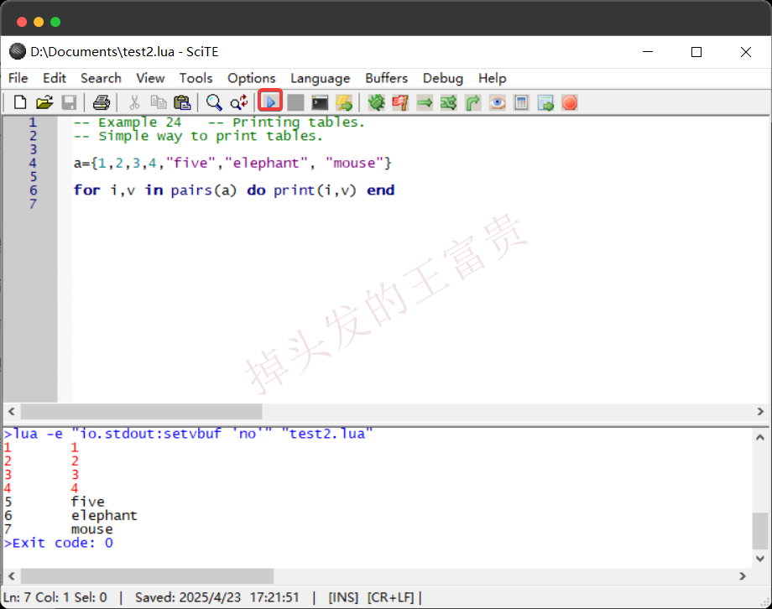
Task: Click the yellow macOS-style minimize dot
Action: pyautogui.click(x=39, y=22)
